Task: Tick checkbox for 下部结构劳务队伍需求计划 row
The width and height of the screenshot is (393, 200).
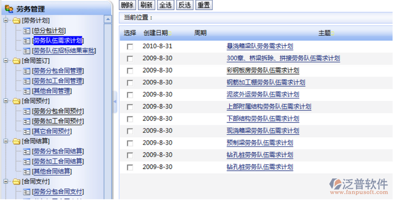Action: [x=130, y=119]
